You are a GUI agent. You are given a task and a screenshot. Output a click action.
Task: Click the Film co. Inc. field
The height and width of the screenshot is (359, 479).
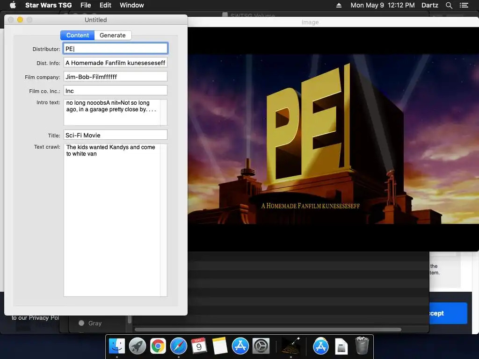tap(116, 91)
